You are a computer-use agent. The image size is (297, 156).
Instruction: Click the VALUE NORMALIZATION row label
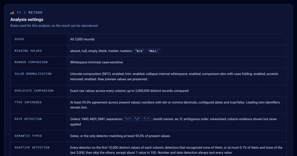[x=33, y=74]
